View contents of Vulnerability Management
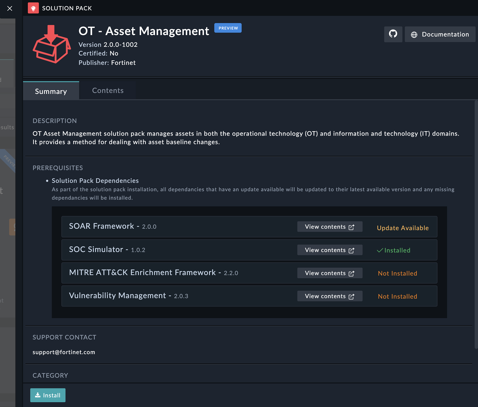 tap(330, 296)
